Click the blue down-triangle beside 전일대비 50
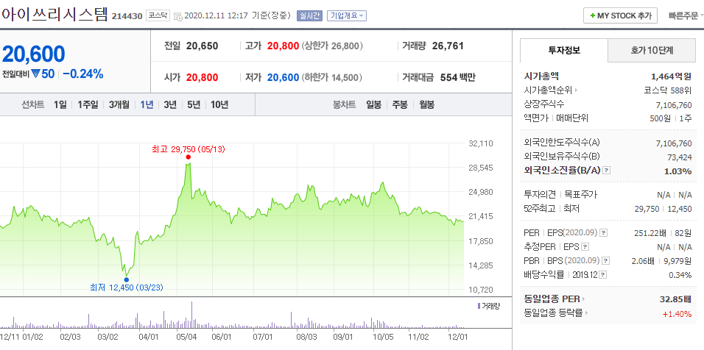This screenshot has height=350, width=704. coord(36,74)
